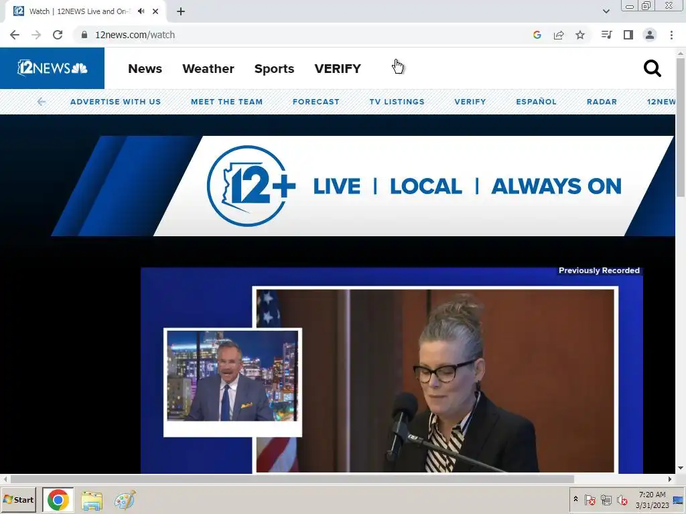Open the Forecast link
This screenshot has width=686, height=514.
pyautogui.click(x=316, y=102)
